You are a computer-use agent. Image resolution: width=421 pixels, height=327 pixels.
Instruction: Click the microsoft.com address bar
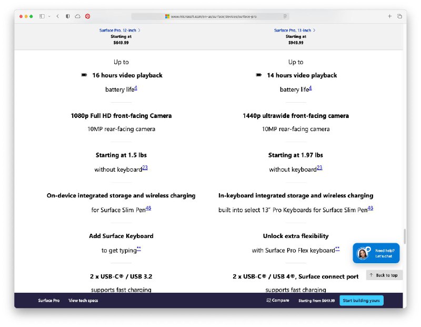coord(210,16)
